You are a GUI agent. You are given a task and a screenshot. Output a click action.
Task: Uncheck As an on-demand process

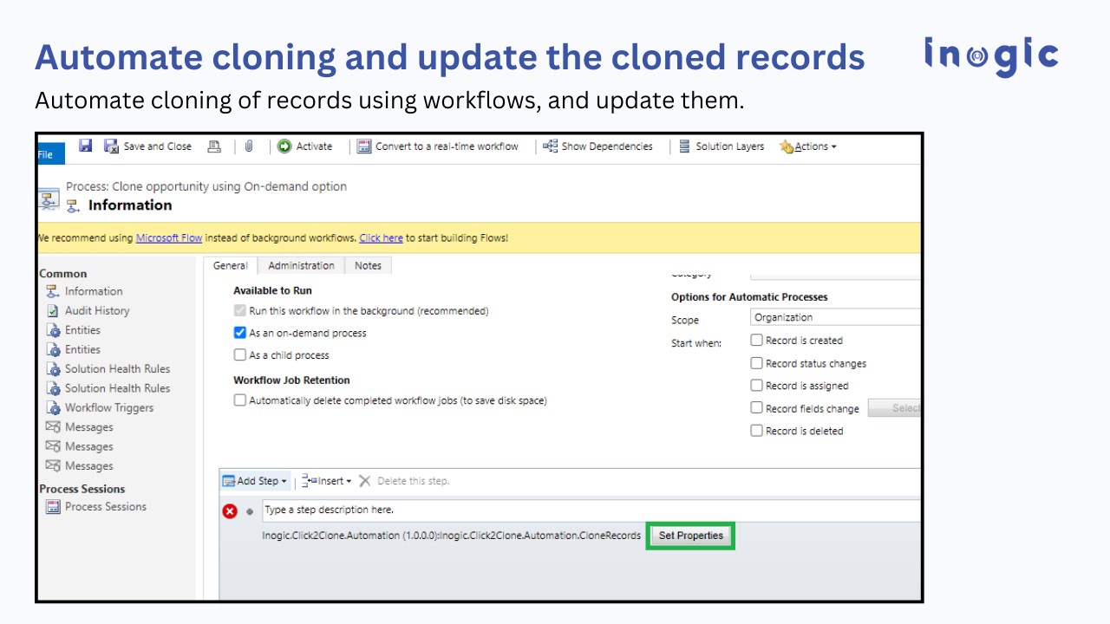(240, 333)
